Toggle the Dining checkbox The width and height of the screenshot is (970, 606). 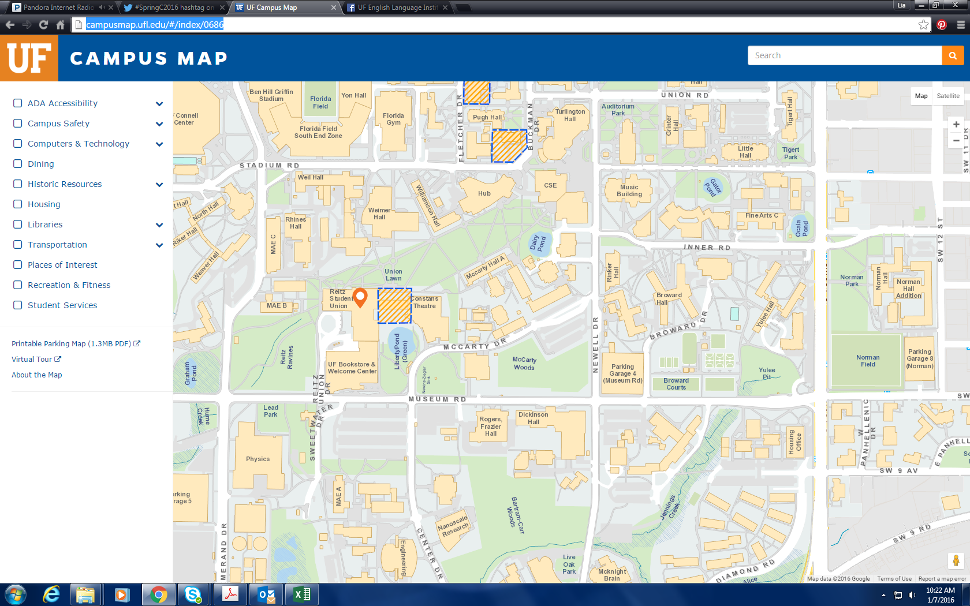point(18,164)
